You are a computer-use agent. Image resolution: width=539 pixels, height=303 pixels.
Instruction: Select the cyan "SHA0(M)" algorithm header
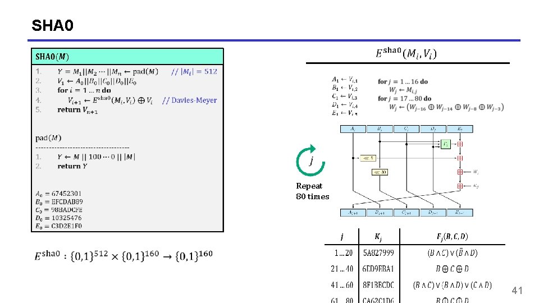(127, 57)
